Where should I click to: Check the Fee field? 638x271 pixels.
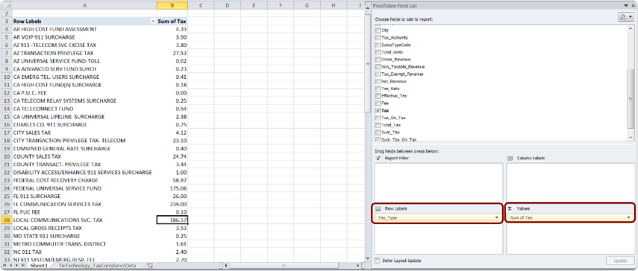pos(378,103)
